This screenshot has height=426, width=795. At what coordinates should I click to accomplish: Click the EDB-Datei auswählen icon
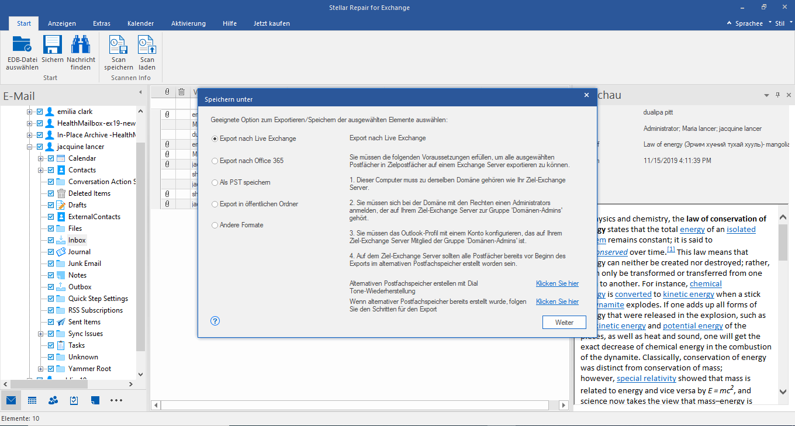(x=22, y=46)
